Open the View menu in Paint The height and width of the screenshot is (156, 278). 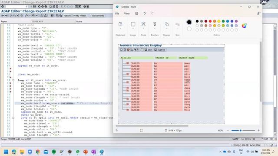(127, 13)
